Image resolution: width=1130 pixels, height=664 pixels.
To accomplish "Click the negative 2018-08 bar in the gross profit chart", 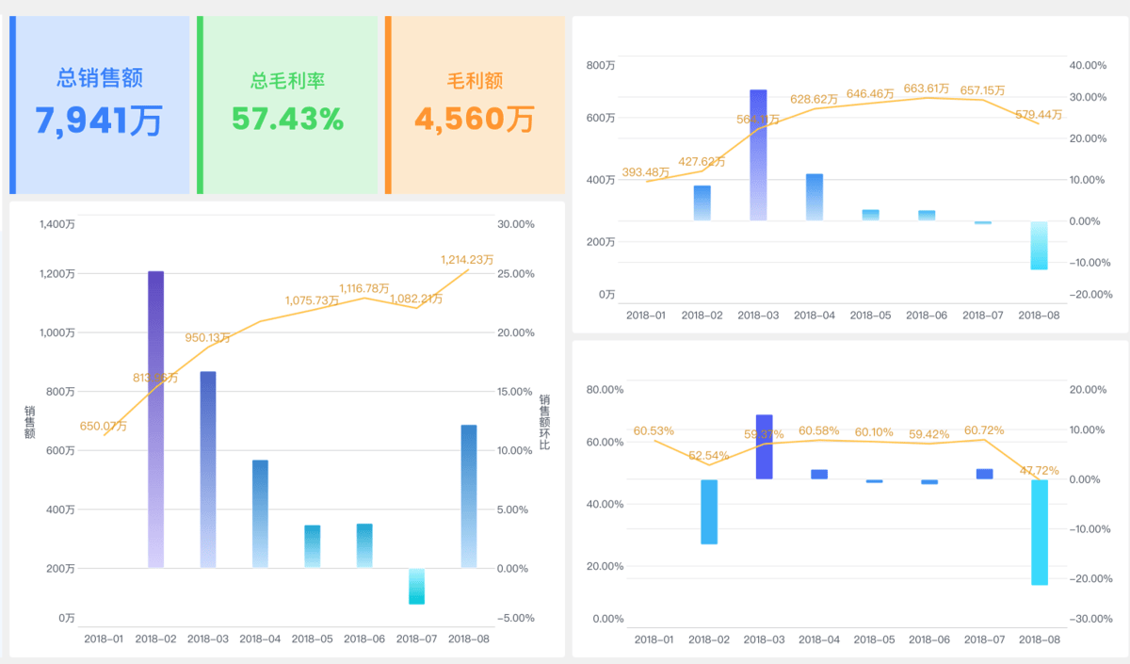I will click(1039, 246).
